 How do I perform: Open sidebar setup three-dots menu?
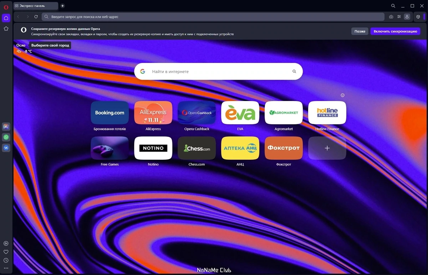click(x=6, y=268)
